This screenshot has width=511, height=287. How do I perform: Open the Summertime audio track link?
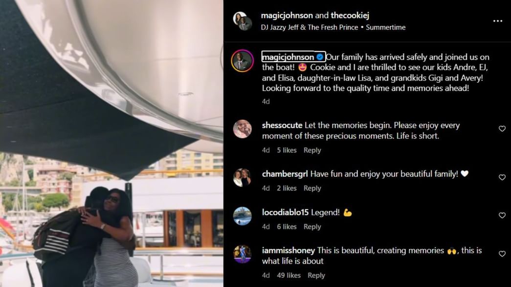[x=385, y=27]
